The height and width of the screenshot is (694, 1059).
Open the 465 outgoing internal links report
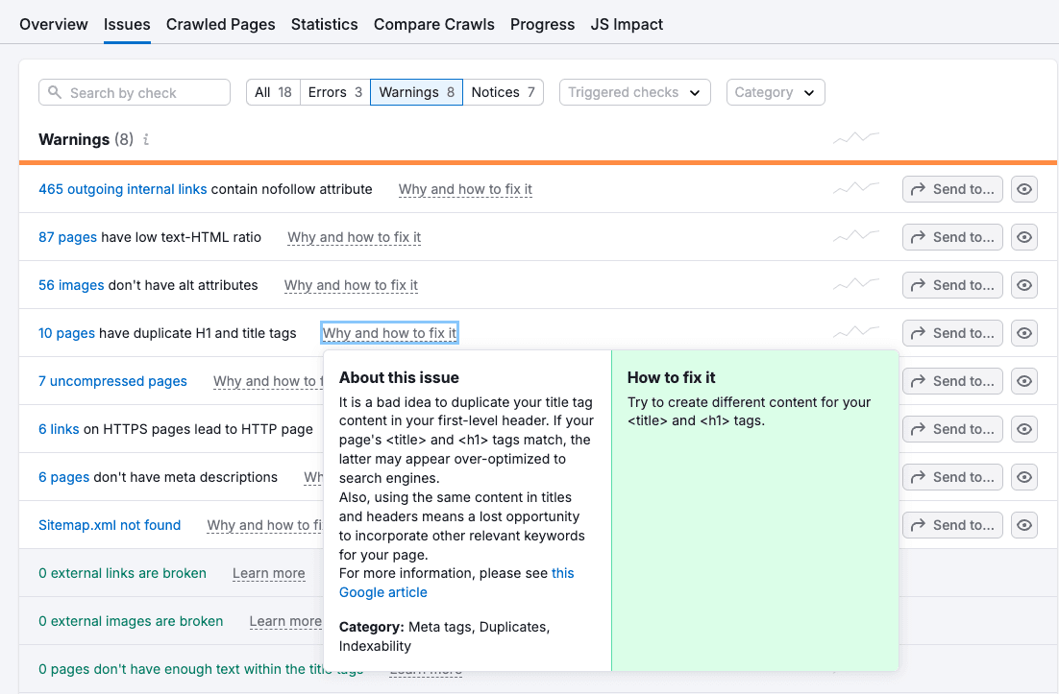122,189
